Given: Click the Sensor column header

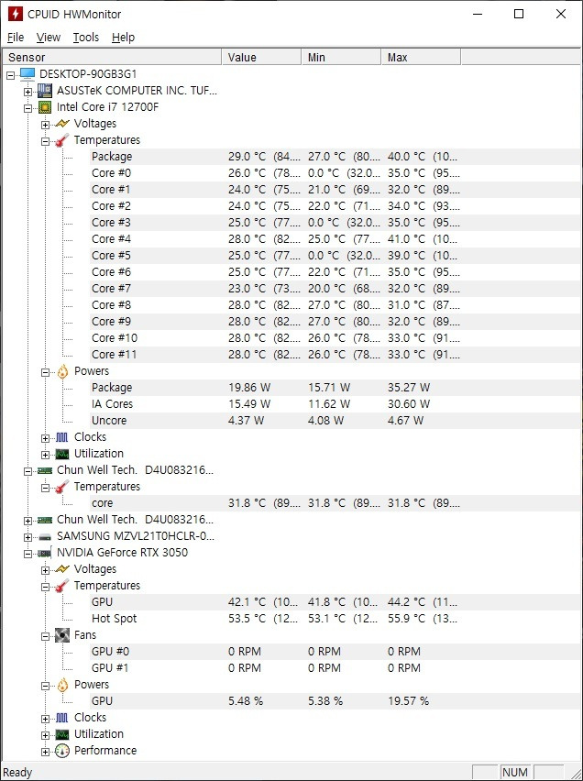Looking at the screenshot, I should coord(112,57).
